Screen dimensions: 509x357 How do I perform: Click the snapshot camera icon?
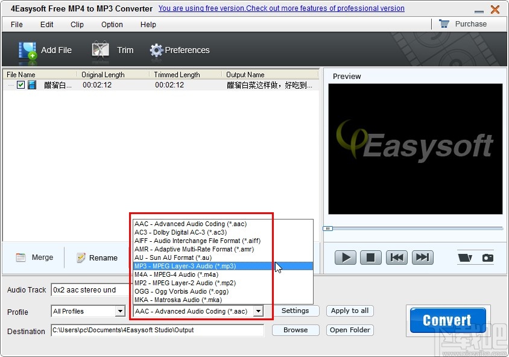487,257
